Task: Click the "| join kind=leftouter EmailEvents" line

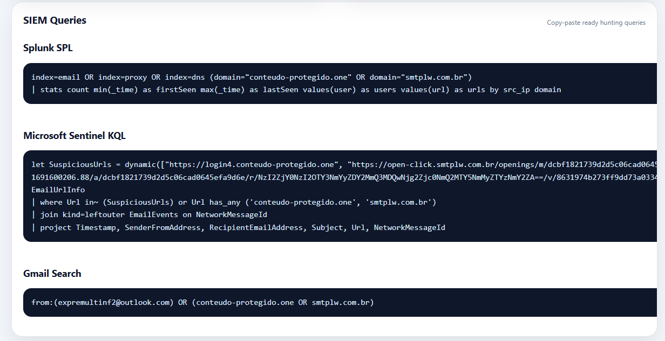Action: pyautogui.click(x=149, y=215)
